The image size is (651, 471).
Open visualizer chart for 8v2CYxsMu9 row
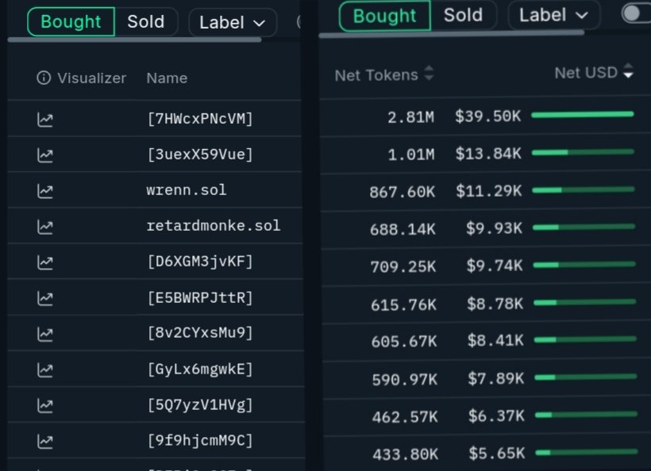click(x=44, y=334)
